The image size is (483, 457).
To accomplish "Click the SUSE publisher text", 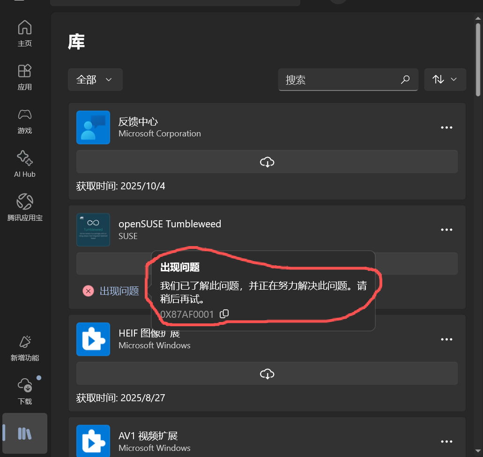I will (x=128, y=236).
